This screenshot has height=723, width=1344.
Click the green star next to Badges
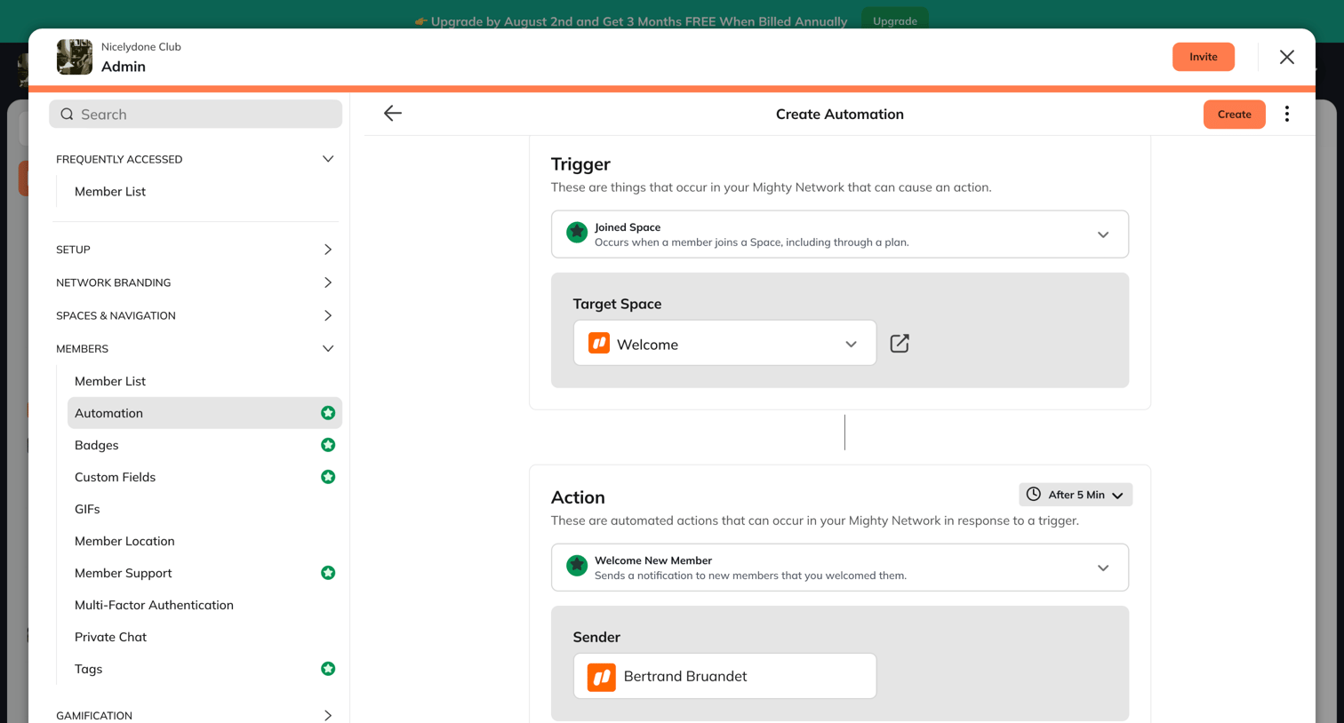click(x=328, y=445)
